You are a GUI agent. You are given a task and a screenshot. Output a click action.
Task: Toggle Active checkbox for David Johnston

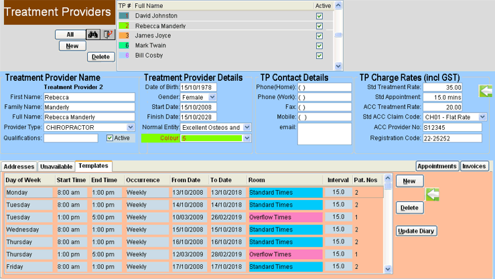(x=320, y=15)
